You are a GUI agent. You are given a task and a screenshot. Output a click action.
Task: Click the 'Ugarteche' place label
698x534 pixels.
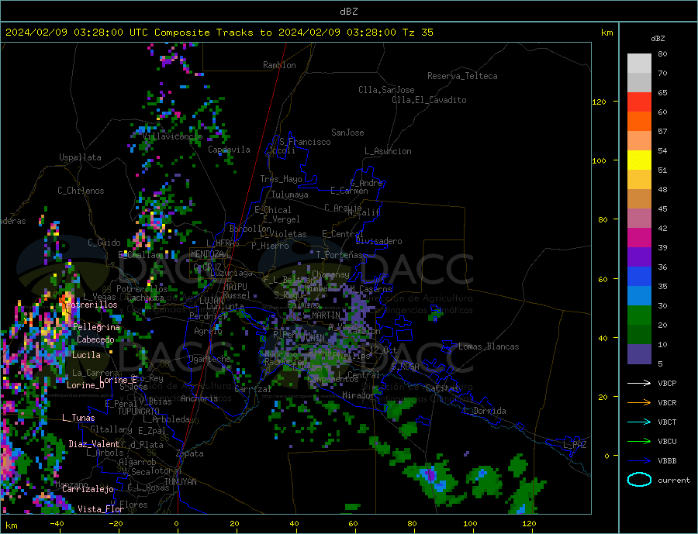[x=209, y=359]
